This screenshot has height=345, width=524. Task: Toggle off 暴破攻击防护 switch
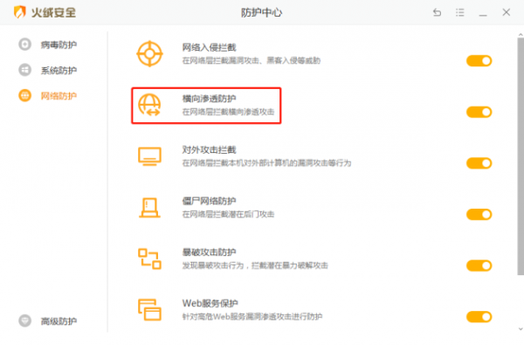click(479, 266)
